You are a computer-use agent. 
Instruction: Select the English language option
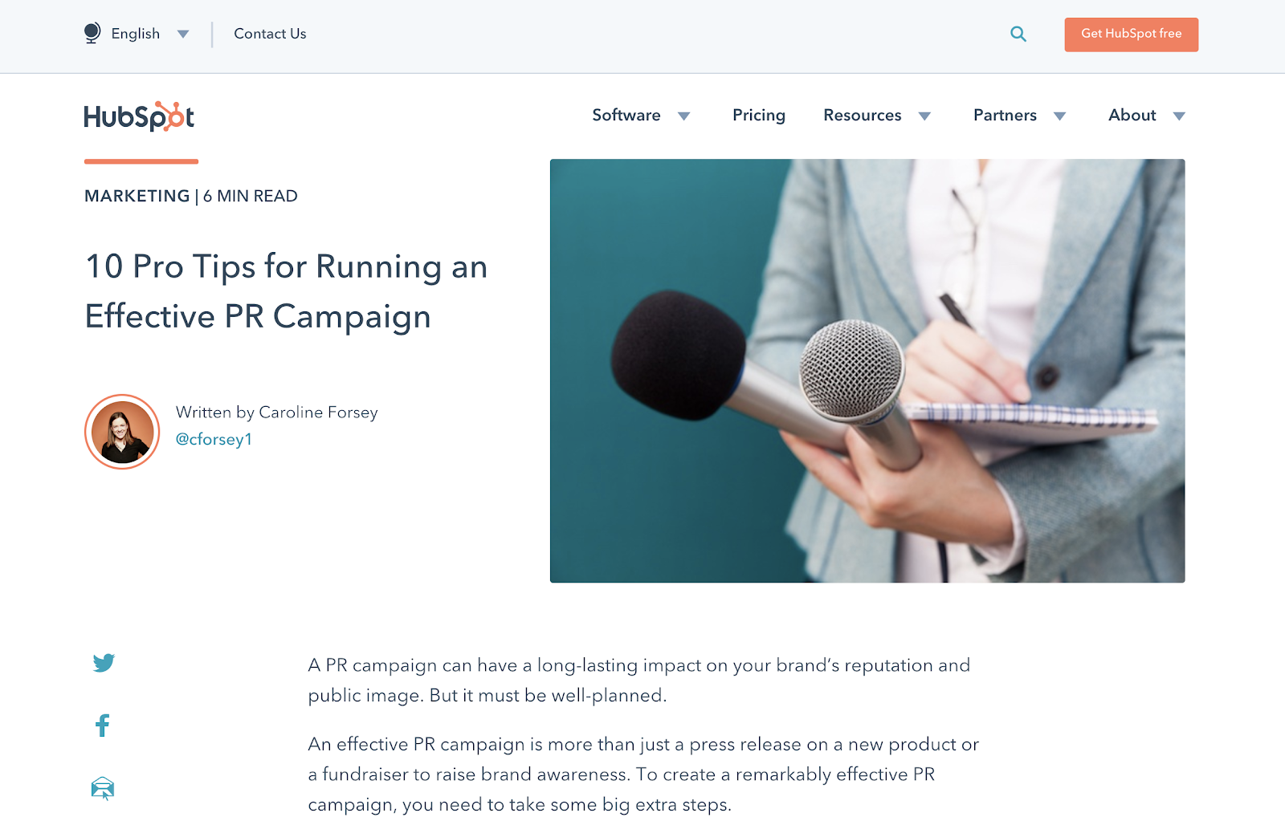click(x=136, y=34)
